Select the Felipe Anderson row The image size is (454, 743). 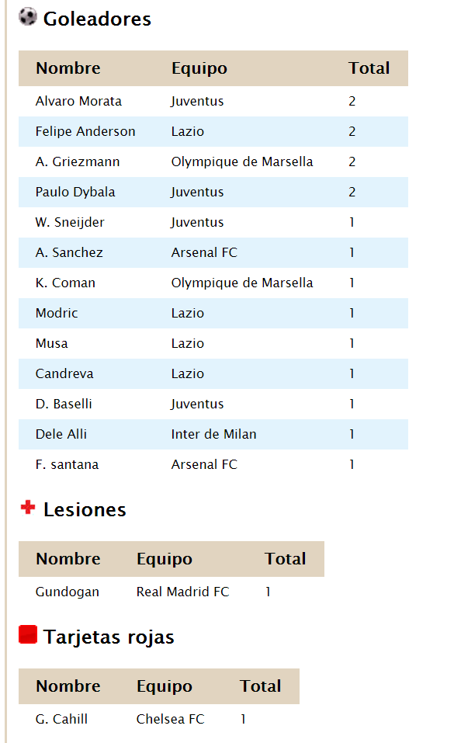tap(213, 131)
